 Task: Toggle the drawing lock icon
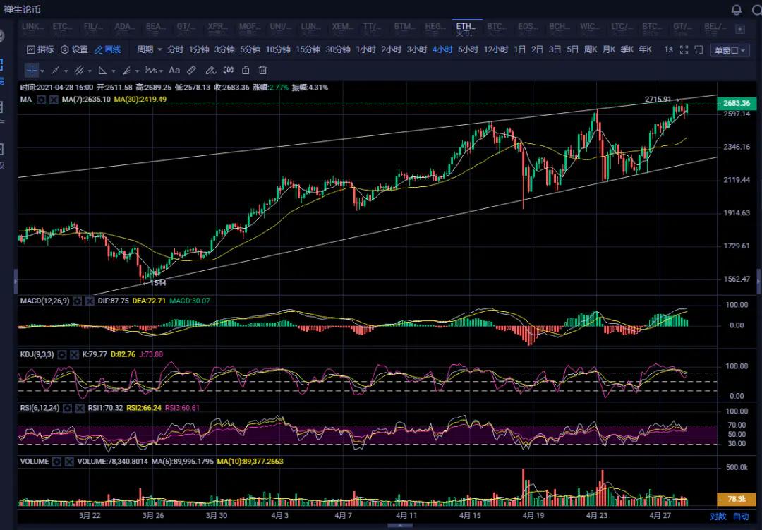tap(246, 70)
